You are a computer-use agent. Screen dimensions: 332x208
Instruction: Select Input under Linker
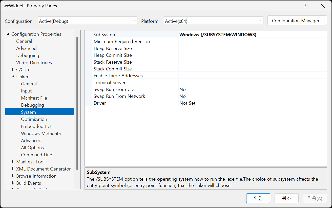click(x=26, y=91)
